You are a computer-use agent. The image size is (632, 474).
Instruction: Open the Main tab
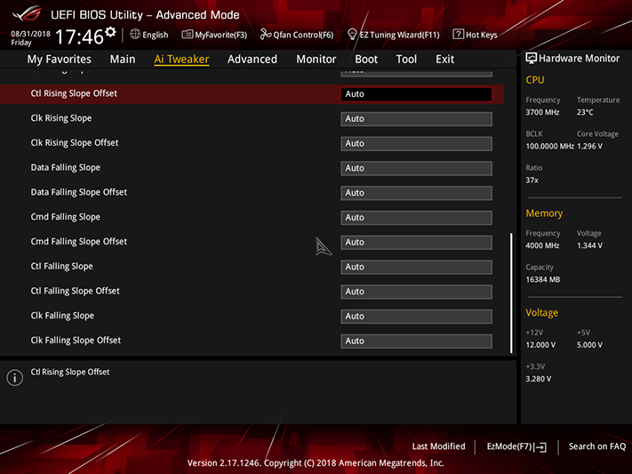123,60
